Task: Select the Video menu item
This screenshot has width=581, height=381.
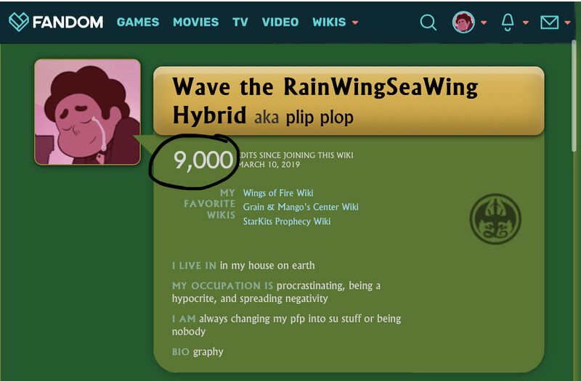Action: (280, 22)
